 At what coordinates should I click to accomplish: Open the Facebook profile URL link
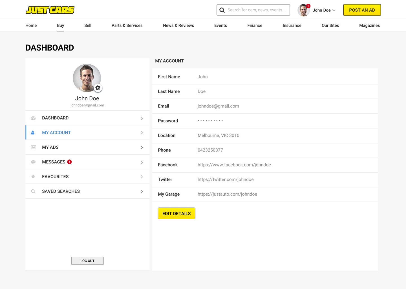pos(234,165)
